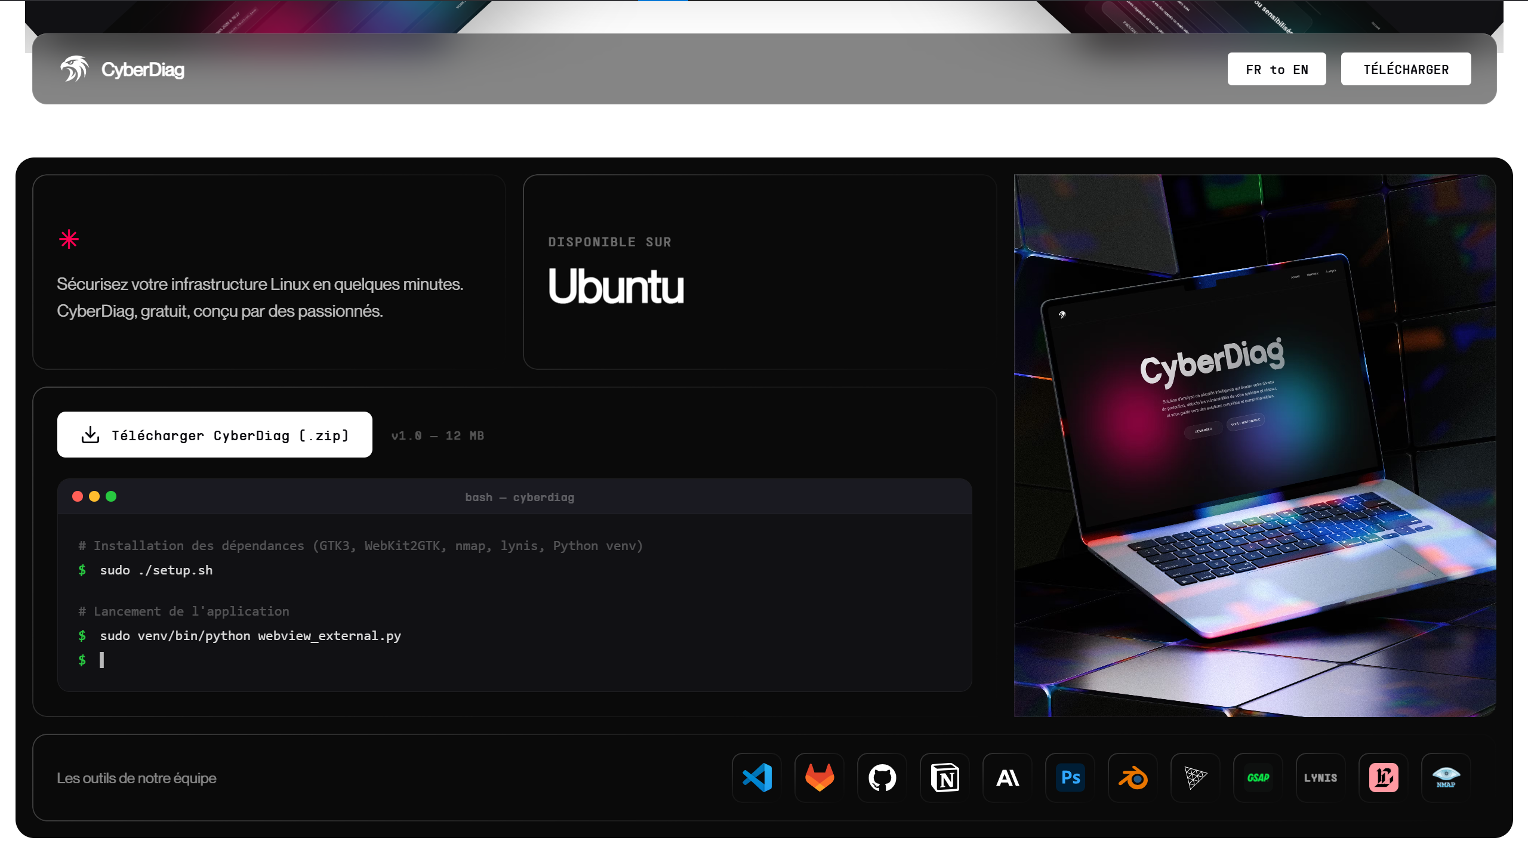The height and width of the screenshot is (859, 1528).
Task: Click the TÉLÉCHARGER button in the header
Action: point(1406,69)
